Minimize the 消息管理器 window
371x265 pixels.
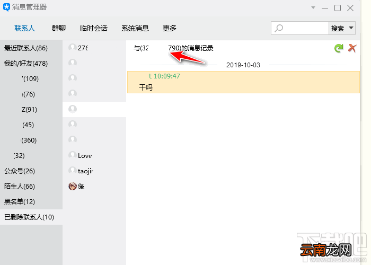(x=325, y=8)
